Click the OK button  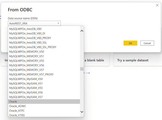tap(130, 43)
